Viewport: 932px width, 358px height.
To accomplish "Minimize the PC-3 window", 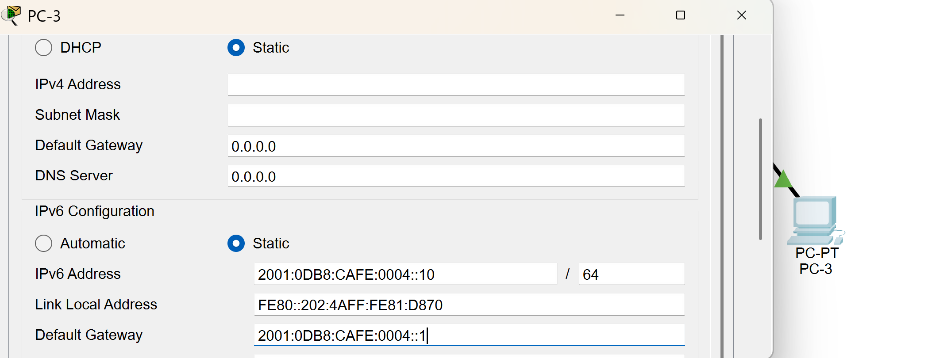I will point(620,15).
